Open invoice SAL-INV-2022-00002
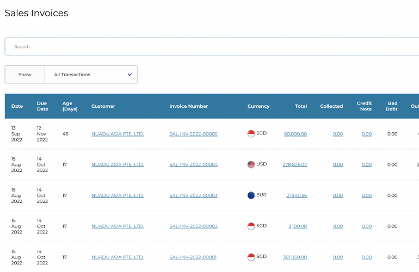 point(194,226)
